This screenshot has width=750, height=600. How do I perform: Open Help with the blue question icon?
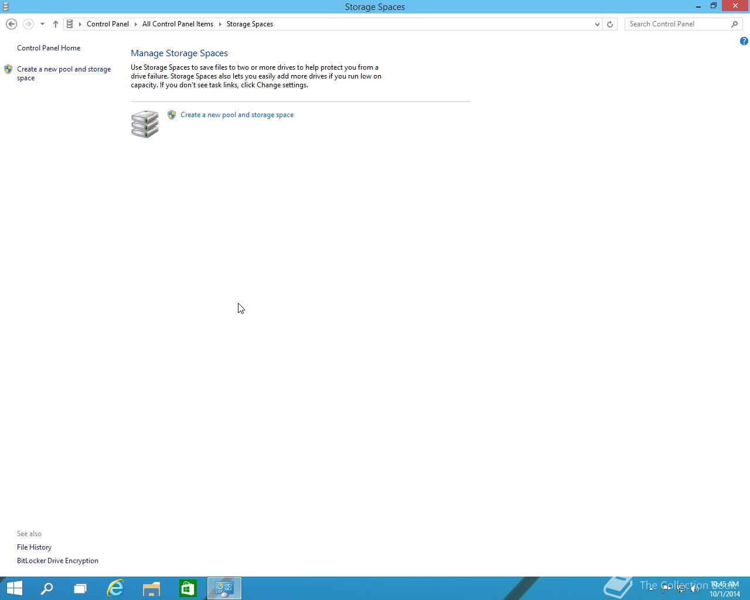[x=744, y=41]
